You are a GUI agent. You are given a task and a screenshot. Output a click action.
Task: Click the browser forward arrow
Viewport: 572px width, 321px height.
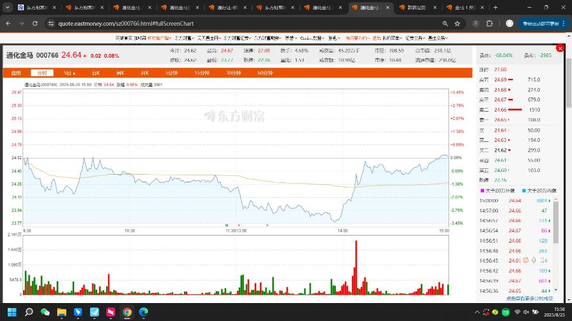click(21, 23)
